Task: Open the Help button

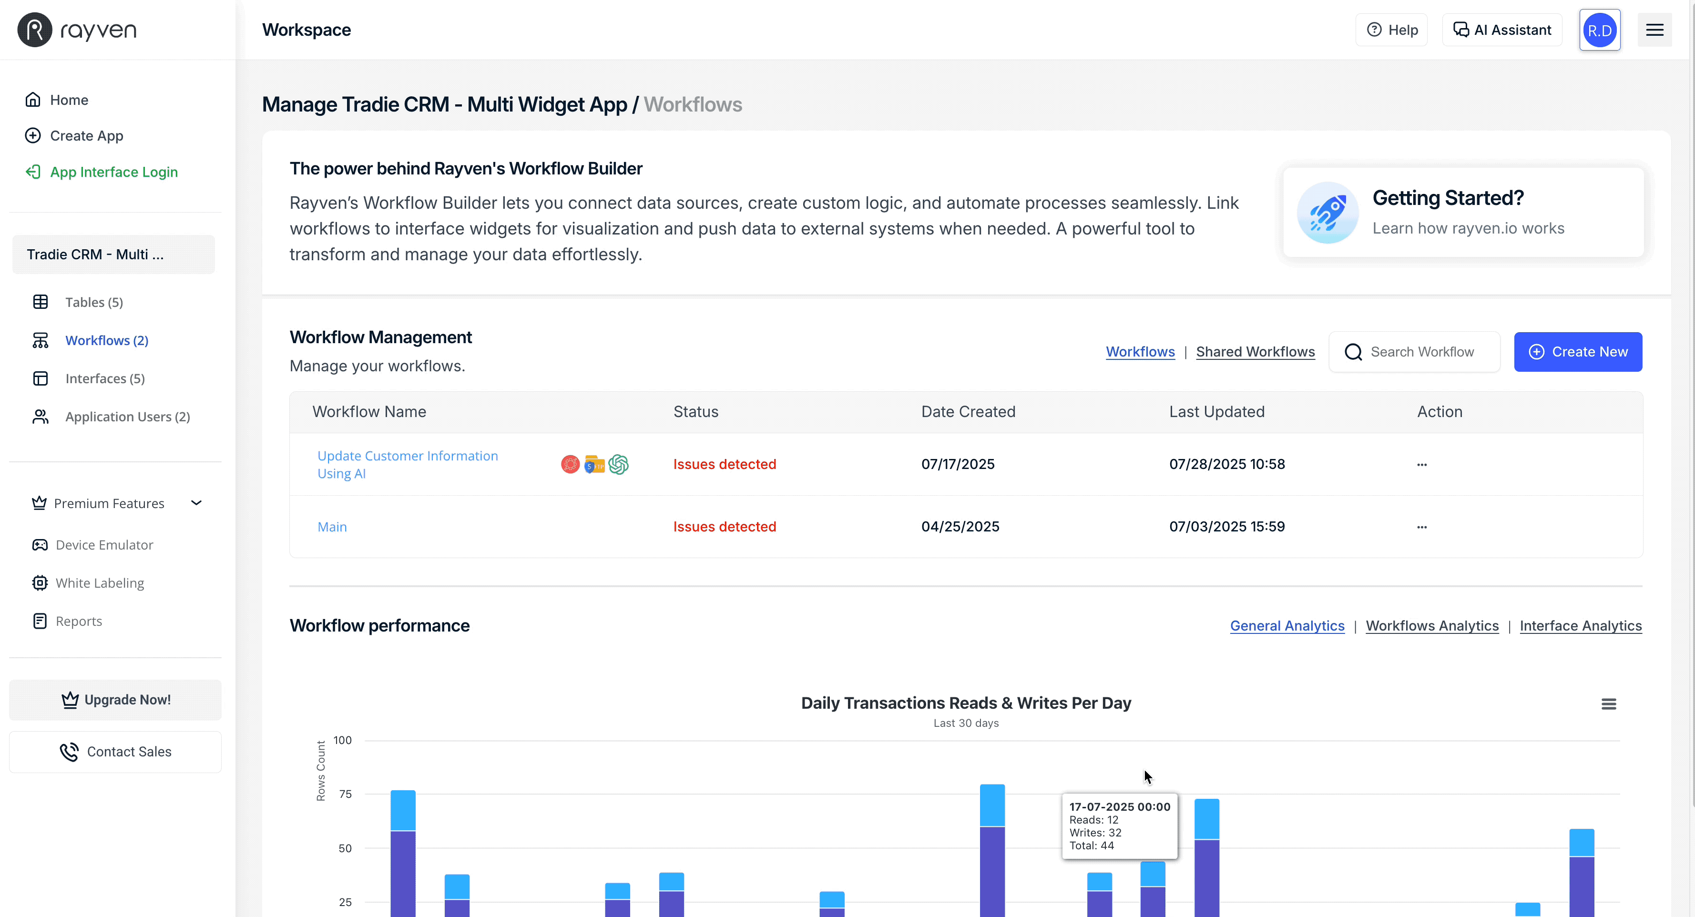Action: pyautogui.click(x=1392, y=30)
